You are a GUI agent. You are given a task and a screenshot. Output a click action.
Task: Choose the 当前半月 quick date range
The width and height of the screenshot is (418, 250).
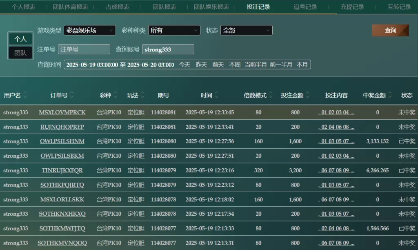256,65
